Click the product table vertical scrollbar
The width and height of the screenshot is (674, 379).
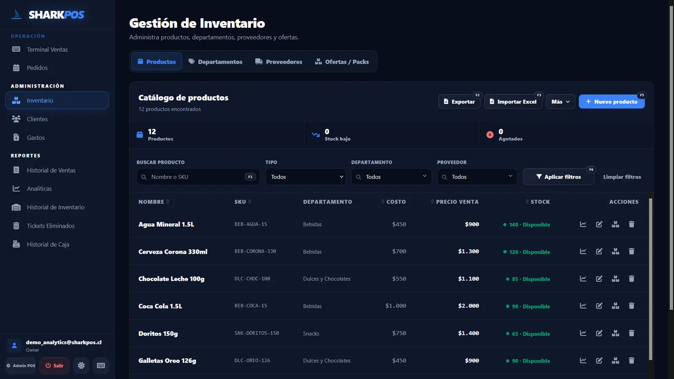click(x=650, y=279)
